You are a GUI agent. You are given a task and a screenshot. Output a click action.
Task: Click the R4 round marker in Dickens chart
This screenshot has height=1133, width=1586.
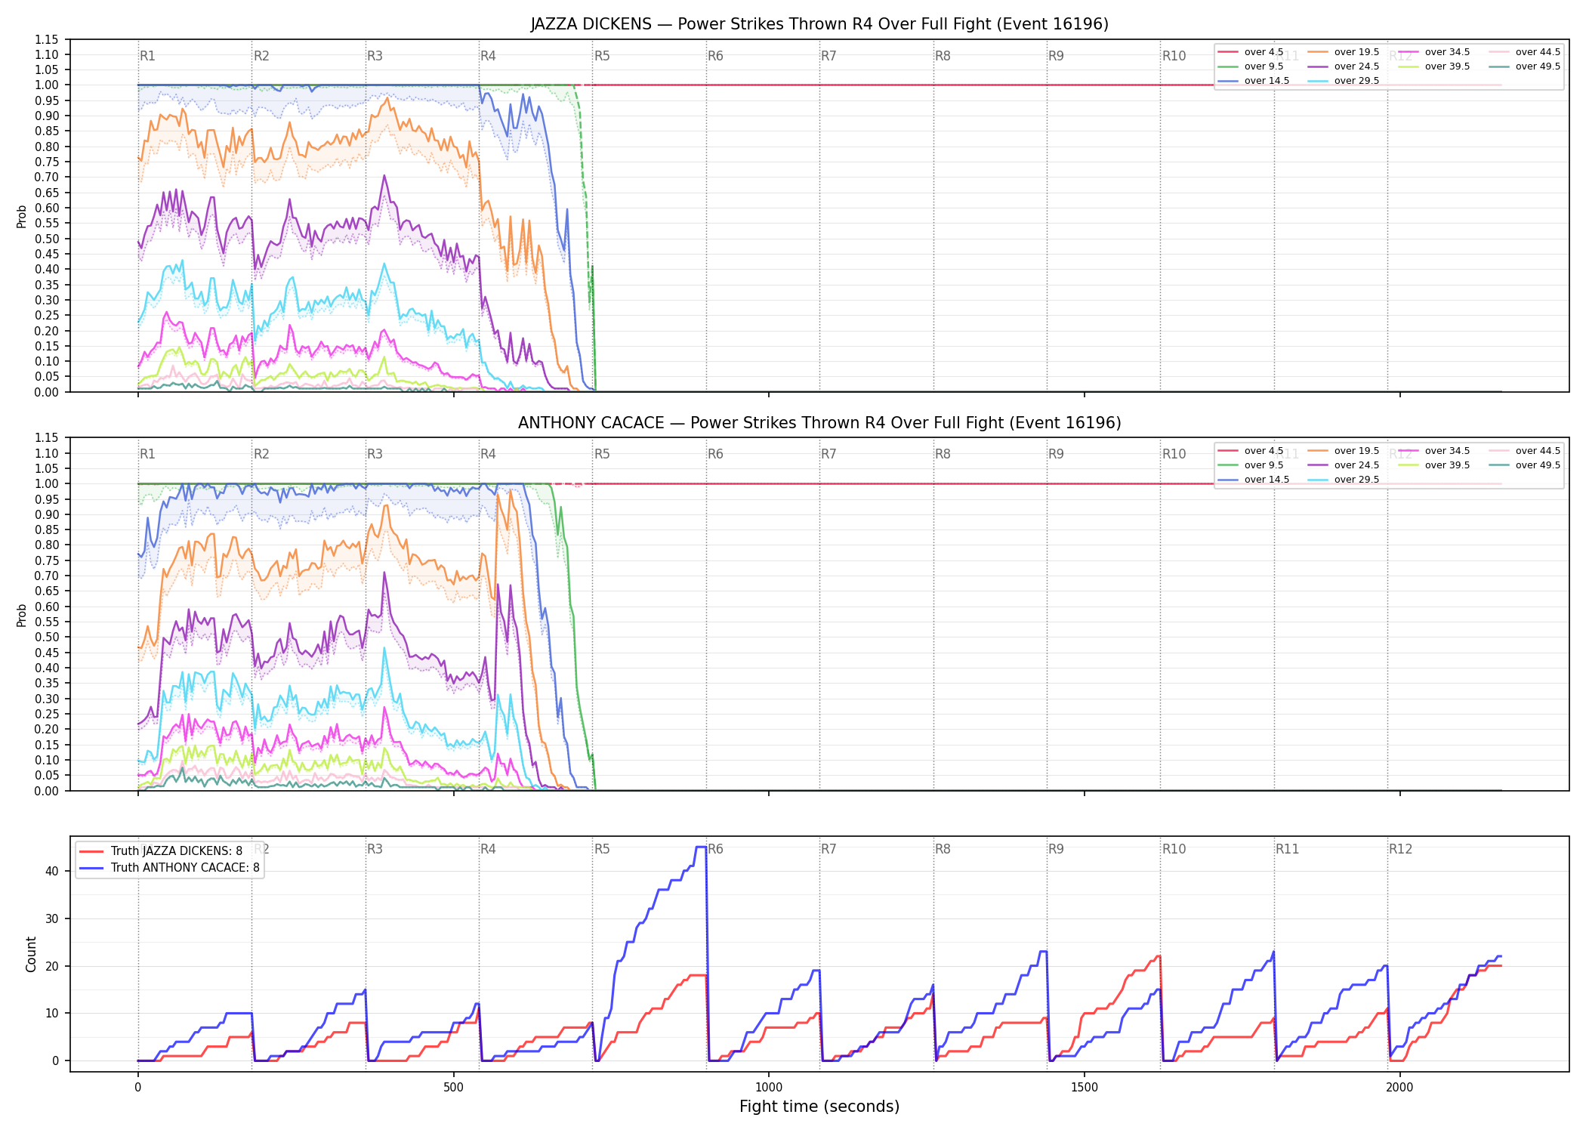coord(488,56)
